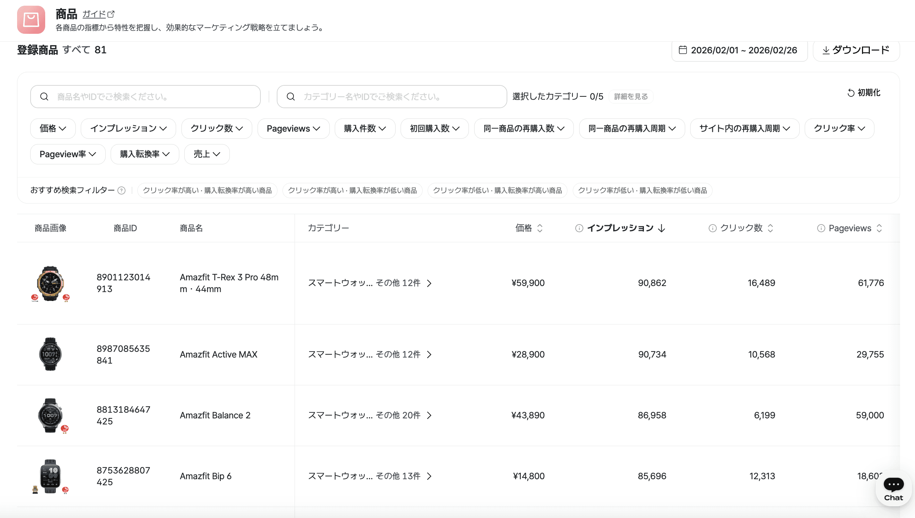Click info icon next to インプレッション header
915x518 pixels.
click(x=579, y=228)
